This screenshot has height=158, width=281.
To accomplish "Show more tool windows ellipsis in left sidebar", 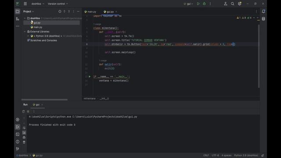I will [x=18, y=26].
